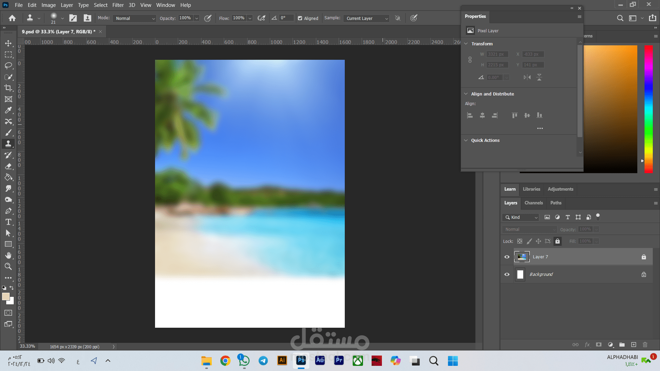The width and height of the screenshot is (660, 371).
Task: Toggle lock transparent pixels
Action: 520,241
